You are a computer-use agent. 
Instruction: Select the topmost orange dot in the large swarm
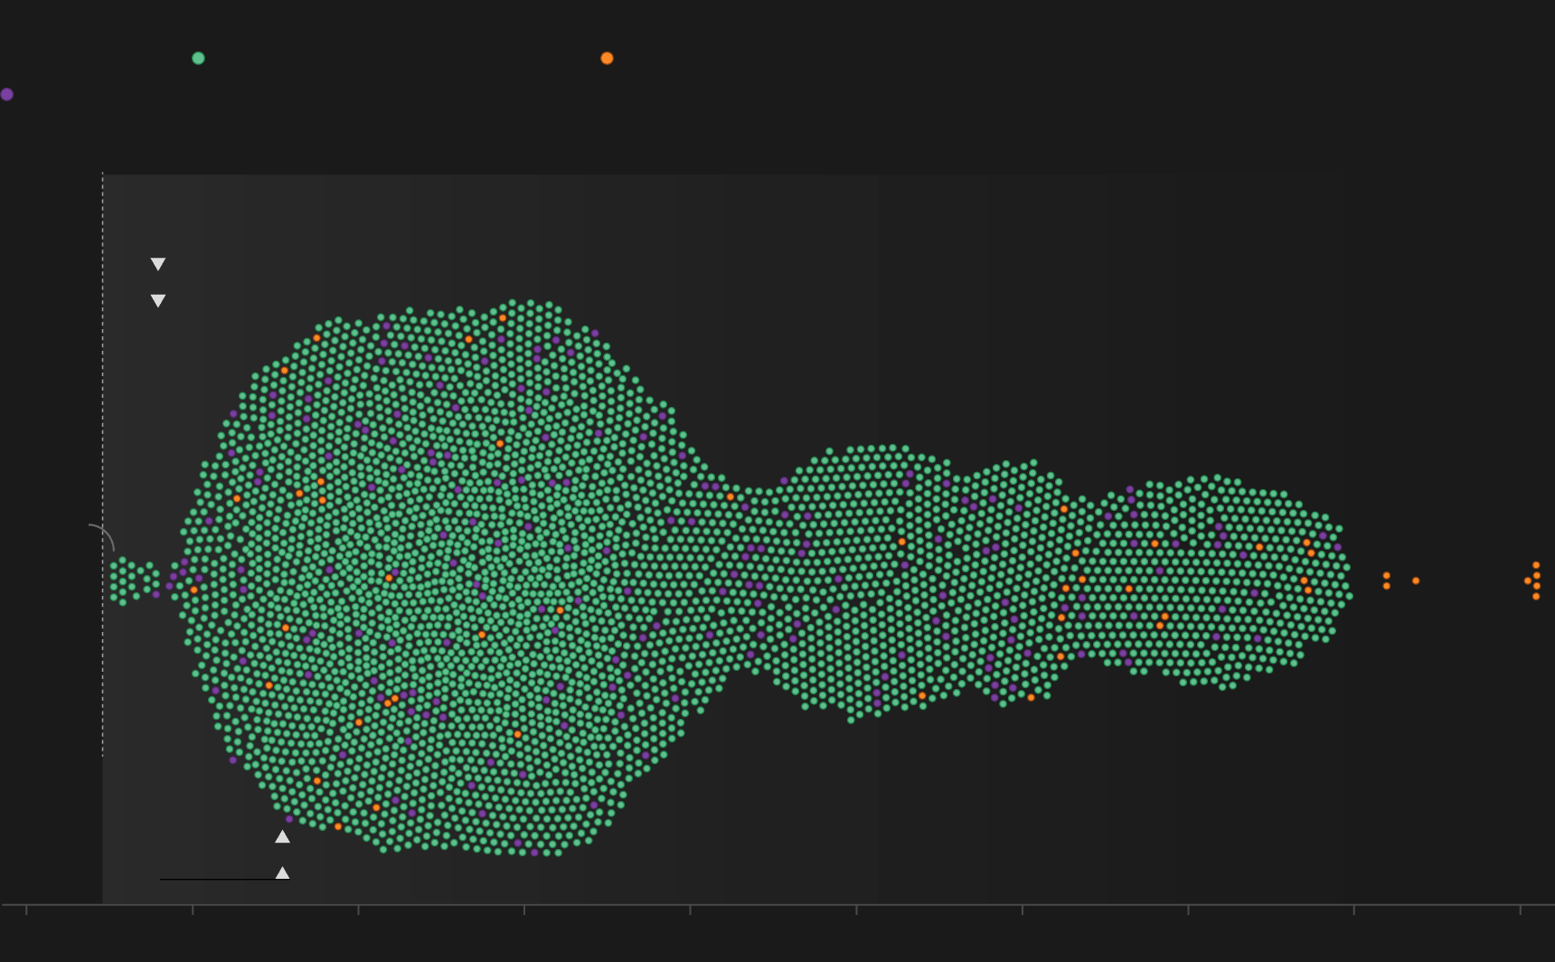click(503, 318)
